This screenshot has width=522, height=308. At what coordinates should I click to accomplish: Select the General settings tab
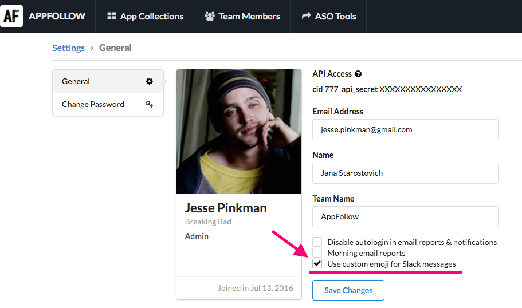108,81
